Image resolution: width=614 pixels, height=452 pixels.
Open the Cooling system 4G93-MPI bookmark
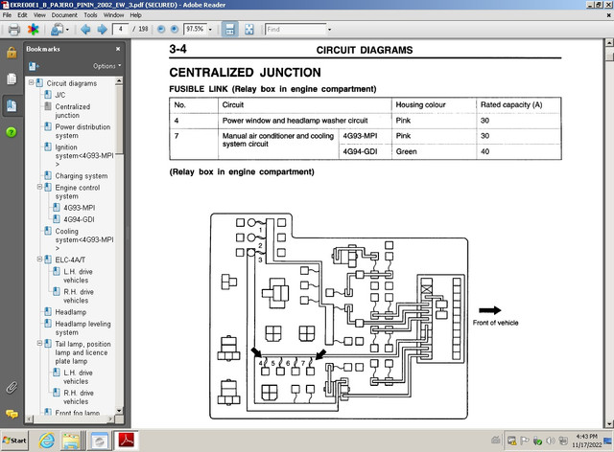[x=84, y=239]
